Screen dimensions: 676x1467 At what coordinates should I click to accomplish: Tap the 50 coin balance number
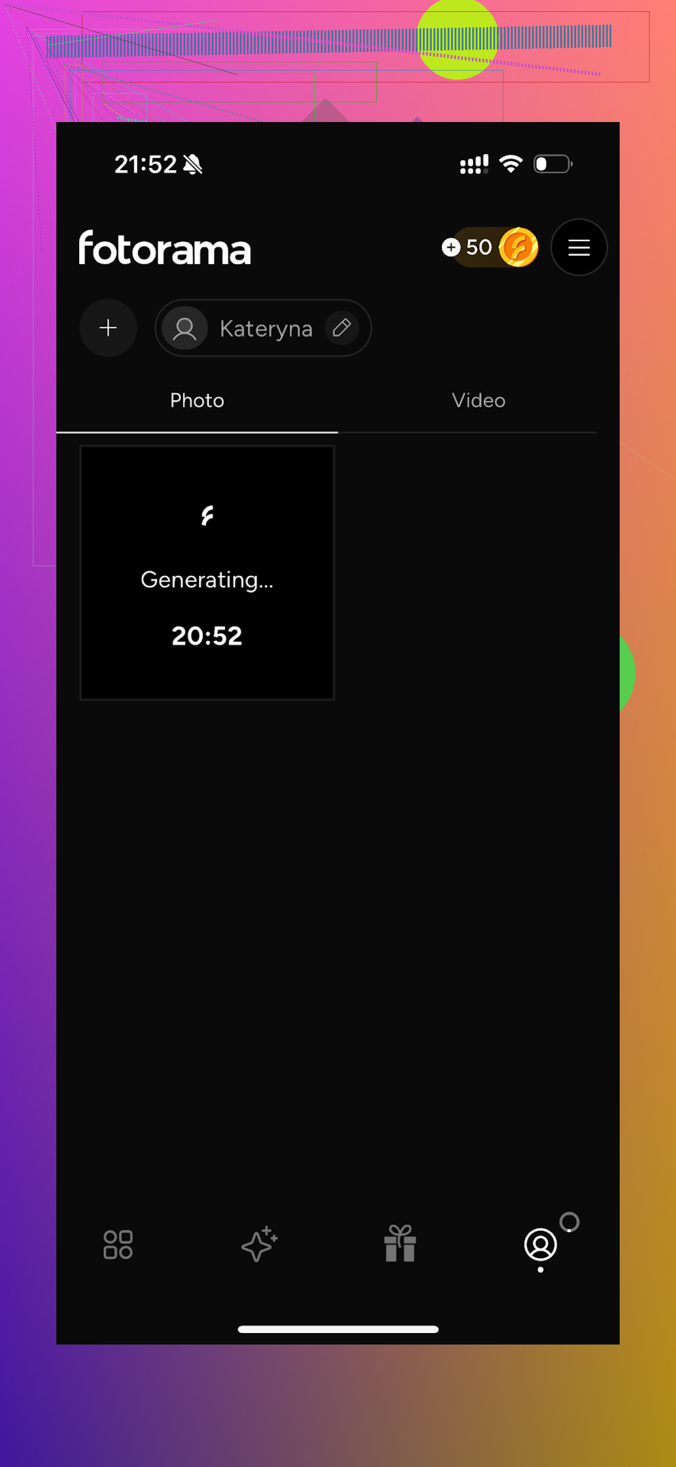[x=478, y=247]
